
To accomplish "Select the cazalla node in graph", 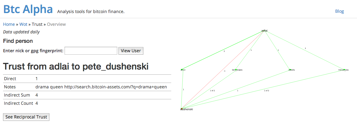I will [291, 70].
